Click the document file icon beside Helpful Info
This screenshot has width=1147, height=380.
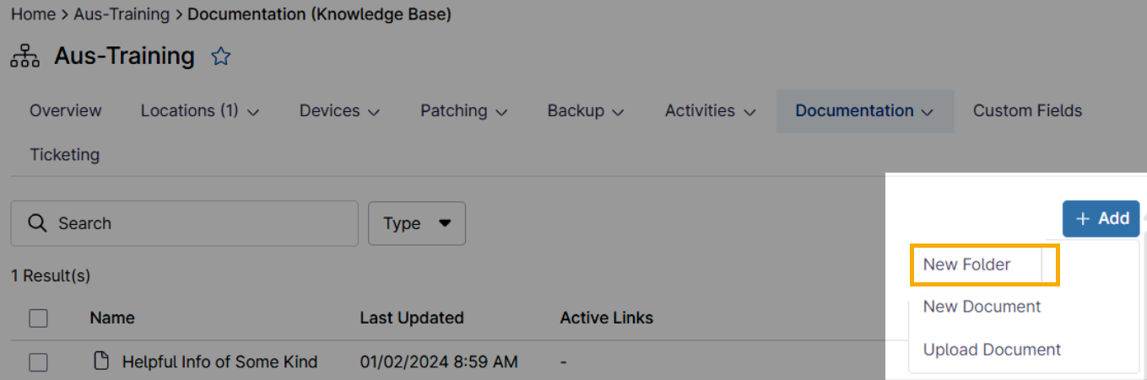point(101,361)
